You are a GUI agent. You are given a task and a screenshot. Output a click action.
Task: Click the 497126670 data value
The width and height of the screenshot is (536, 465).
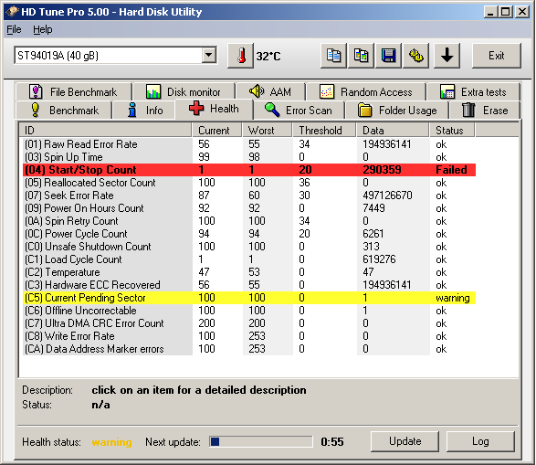click(x=387, y=196)
